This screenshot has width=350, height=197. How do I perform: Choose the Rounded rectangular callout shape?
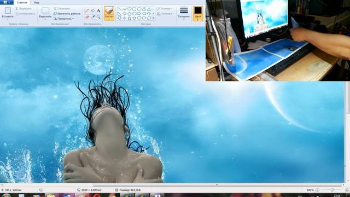tap(139, 18)
